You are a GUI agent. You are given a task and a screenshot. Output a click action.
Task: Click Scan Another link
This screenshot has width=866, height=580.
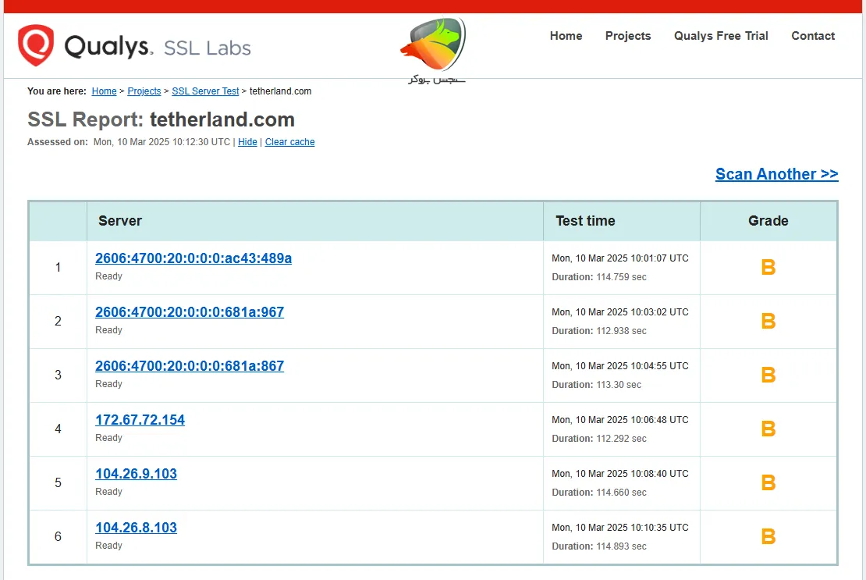(x=776, y=174)
